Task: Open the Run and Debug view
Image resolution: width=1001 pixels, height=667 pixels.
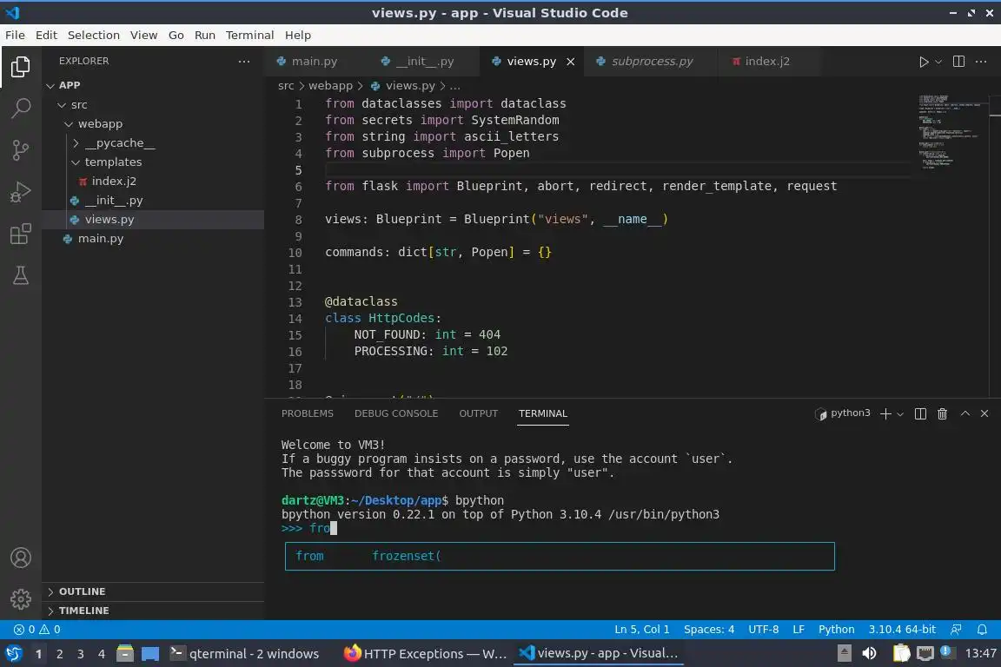Action: [21, 192]
